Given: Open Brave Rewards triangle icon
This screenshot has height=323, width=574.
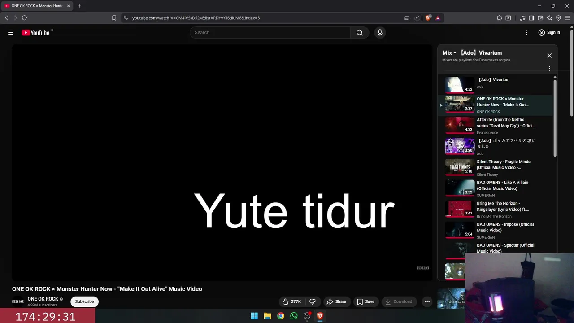Looking at the screenshot, I should 438,18.
